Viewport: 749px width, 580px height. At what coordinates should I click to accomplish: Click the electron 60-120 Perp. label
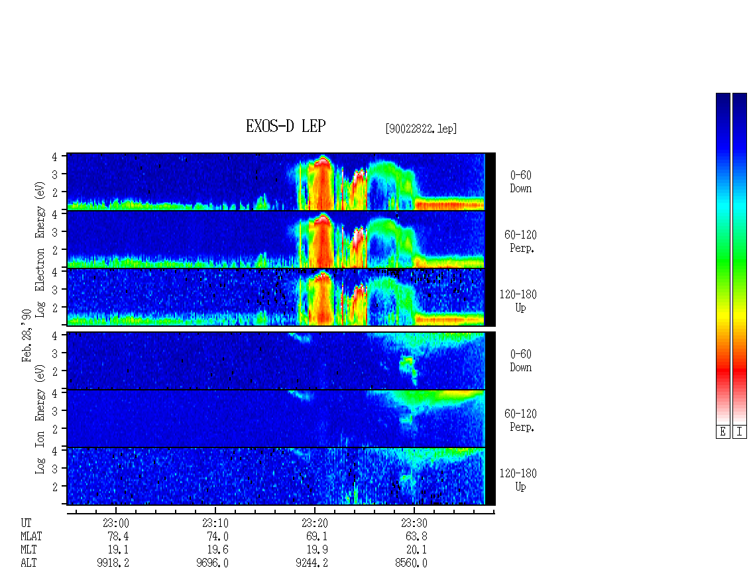521,241
